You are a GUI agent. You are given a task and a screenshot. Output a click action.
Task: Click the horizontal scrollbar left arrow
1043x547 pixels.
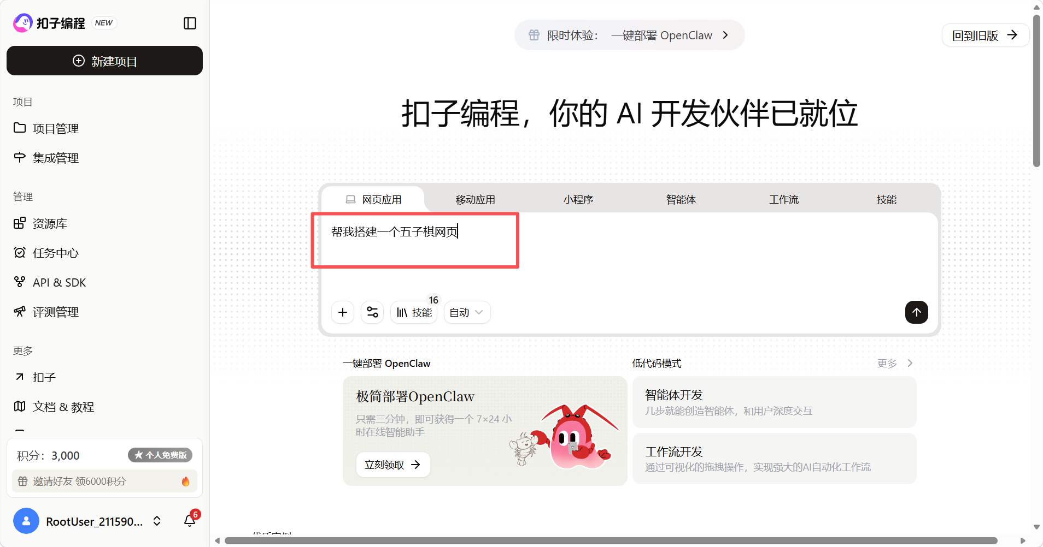point(217,540)
